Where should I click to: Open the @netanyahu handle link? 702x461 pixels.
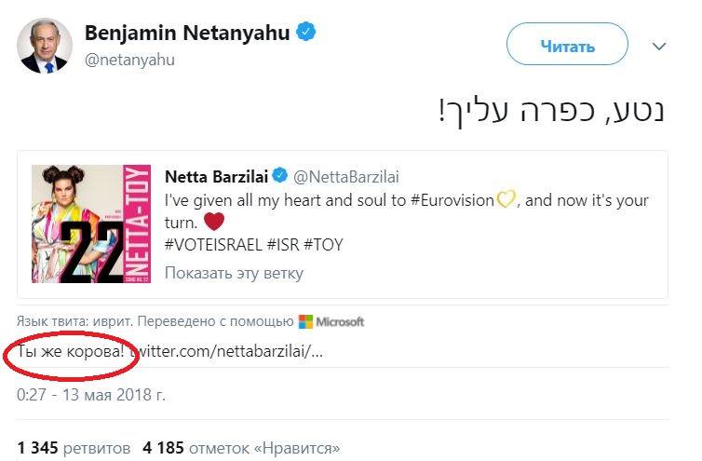[129, 60]
